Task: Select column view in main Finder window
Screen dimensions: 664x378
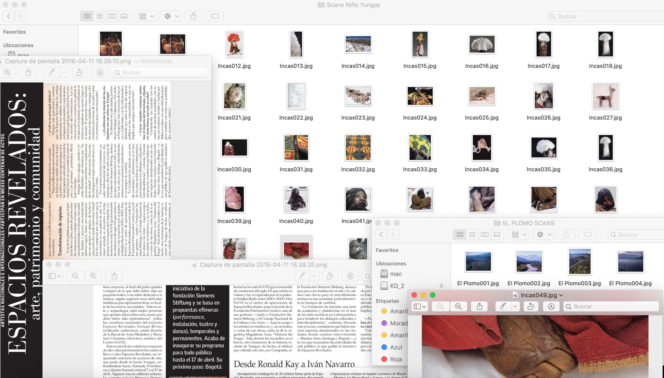Action: click(x=112, y=16)
